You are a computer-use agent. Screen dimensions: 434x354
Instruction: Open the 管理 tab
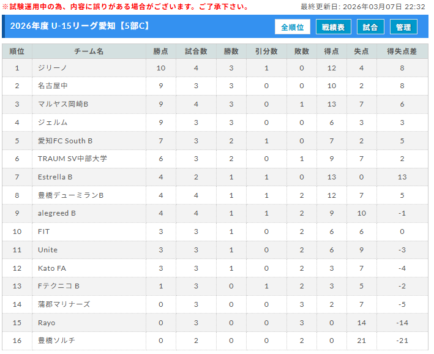pos(403,28)
